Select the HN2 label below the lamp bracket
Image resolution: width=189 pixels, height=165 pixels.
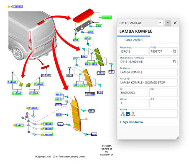(76, 40)
